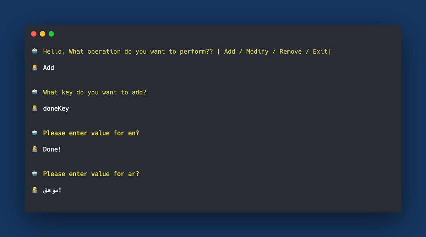Screen dimensions: 426x237
Task: Click the doneKey response text
Action: [56, 108]
